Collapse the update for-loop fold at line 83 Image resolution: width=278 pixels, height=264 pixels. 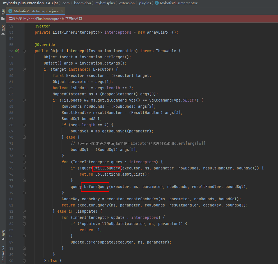pos(24,217)
